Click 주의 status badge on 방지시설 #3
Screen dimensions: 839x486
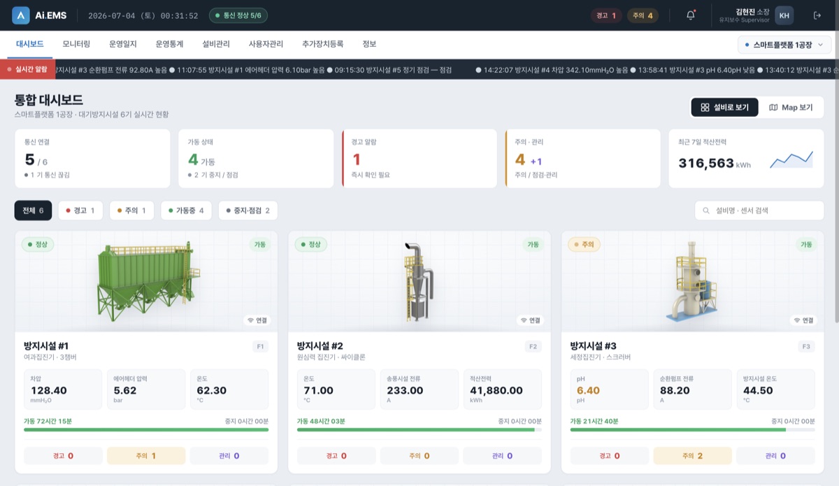tap(585, 245)
